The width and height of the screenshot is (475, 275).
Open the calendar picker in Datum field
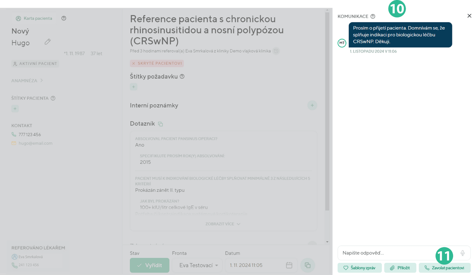click(289, 265)
